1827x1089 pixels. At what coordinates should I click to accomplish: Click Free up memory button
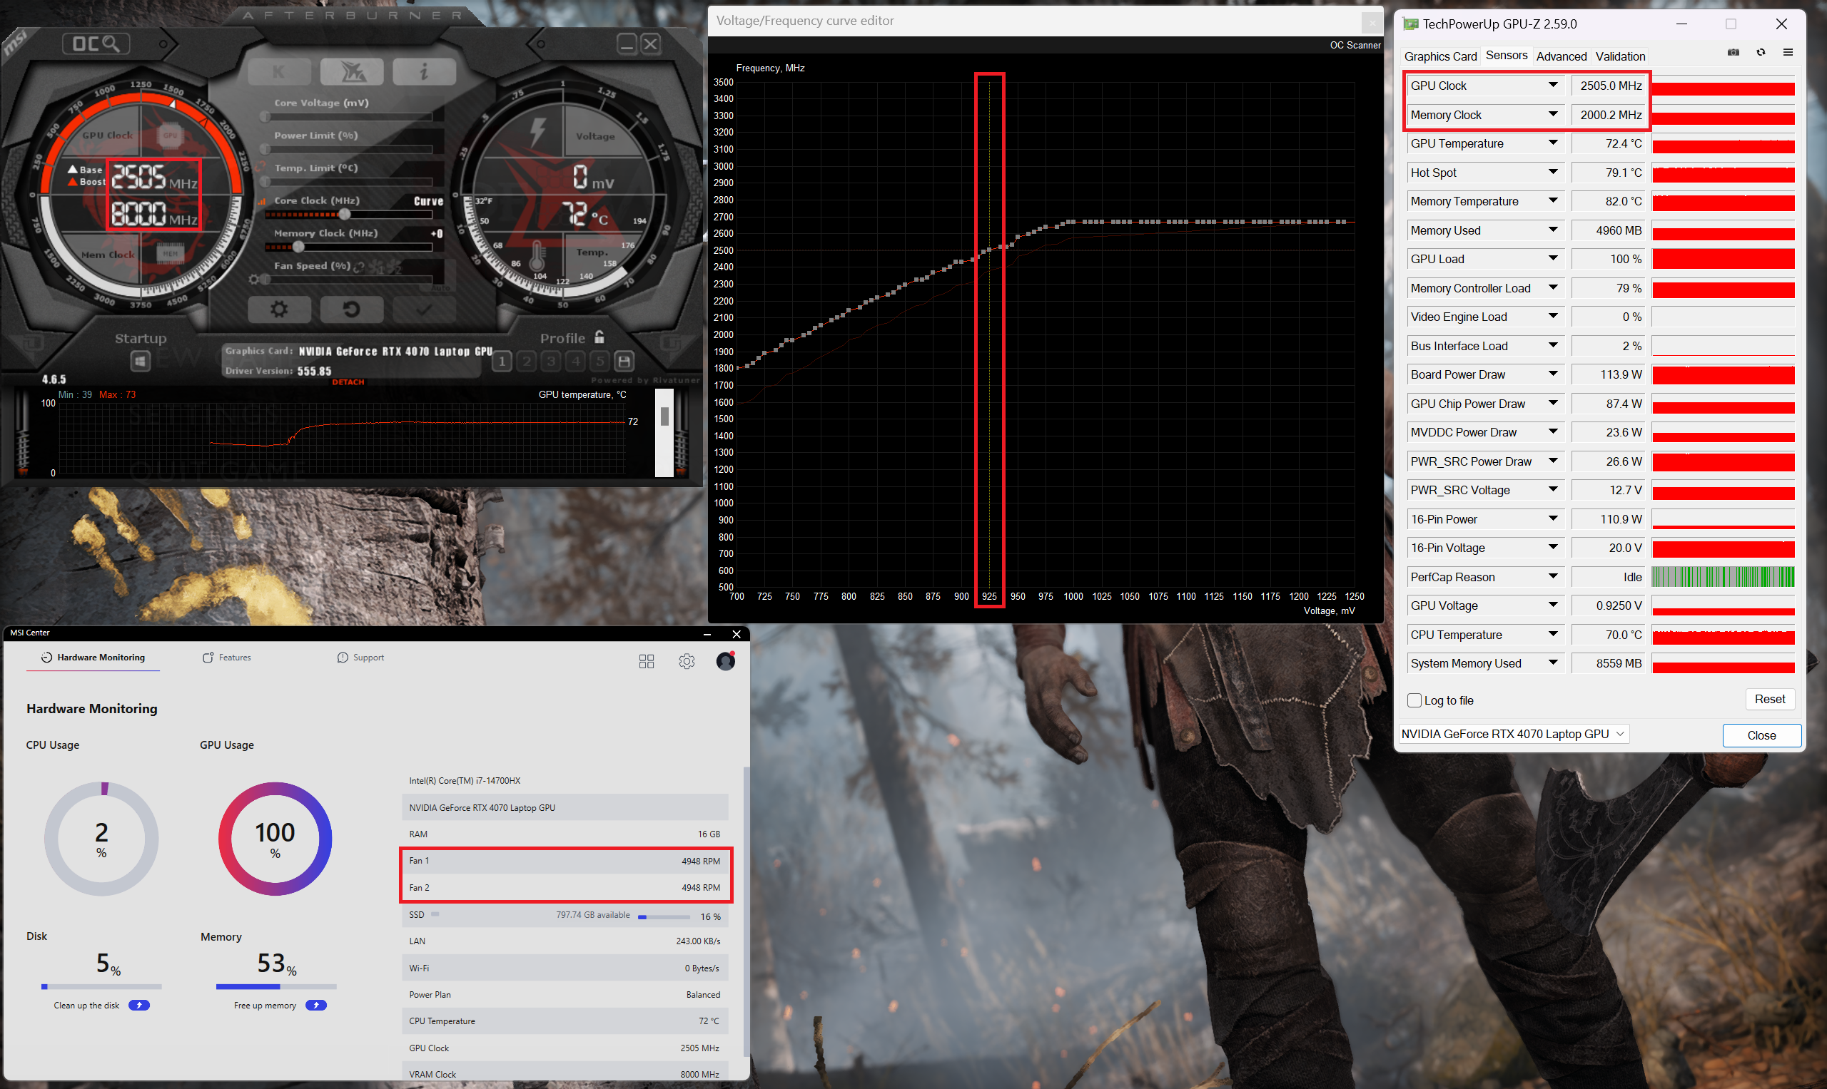[315, 1006]
